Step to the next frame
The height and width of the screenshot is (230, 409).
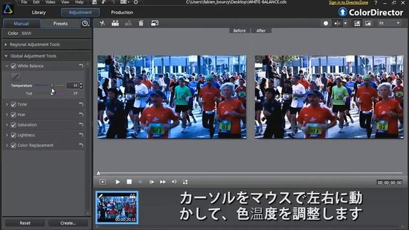[x=151, y=181]
